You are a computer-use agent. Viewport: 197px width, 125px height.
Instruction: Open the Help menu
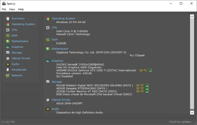point(21,9)
